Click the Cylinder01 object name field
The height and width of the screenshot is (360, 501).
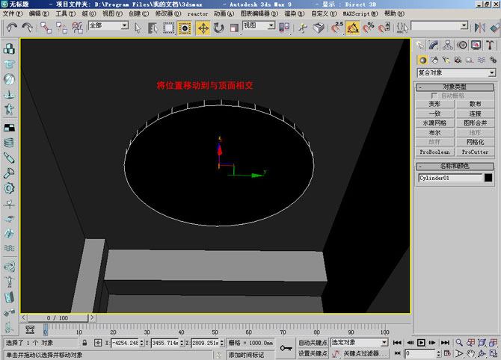450,178
